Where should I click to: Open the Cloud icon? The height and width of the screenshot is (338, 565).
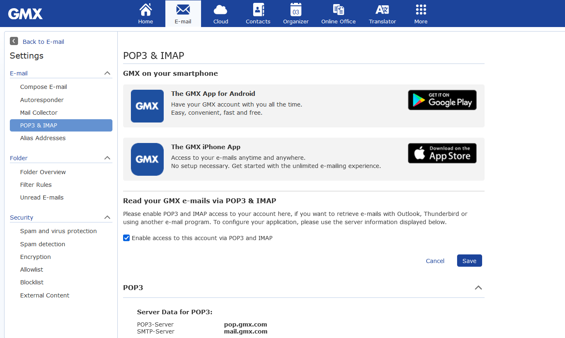pos(221,9)
